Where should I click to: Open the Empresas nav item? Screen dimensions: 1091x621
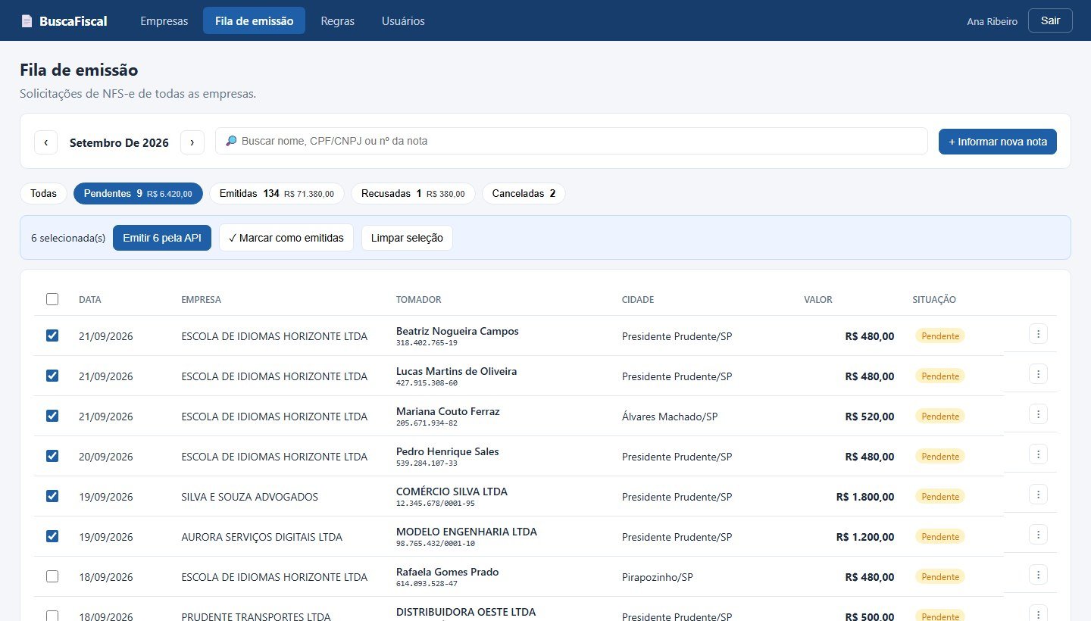(x=164, y=21)
